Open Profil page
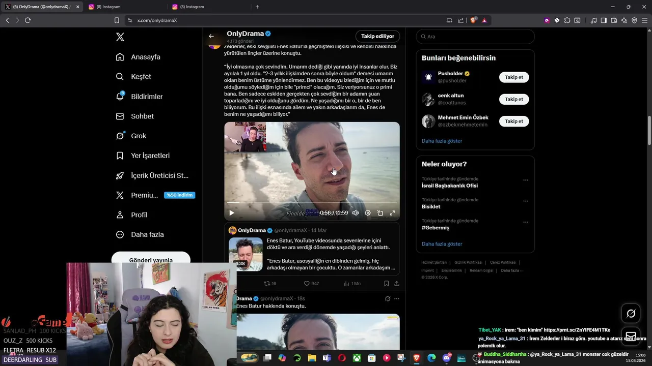 [x=131, y=215]
